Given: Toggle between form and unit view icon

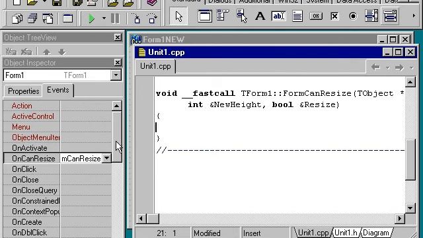Looking at the screenshot, I should click(x=48, y=19).
